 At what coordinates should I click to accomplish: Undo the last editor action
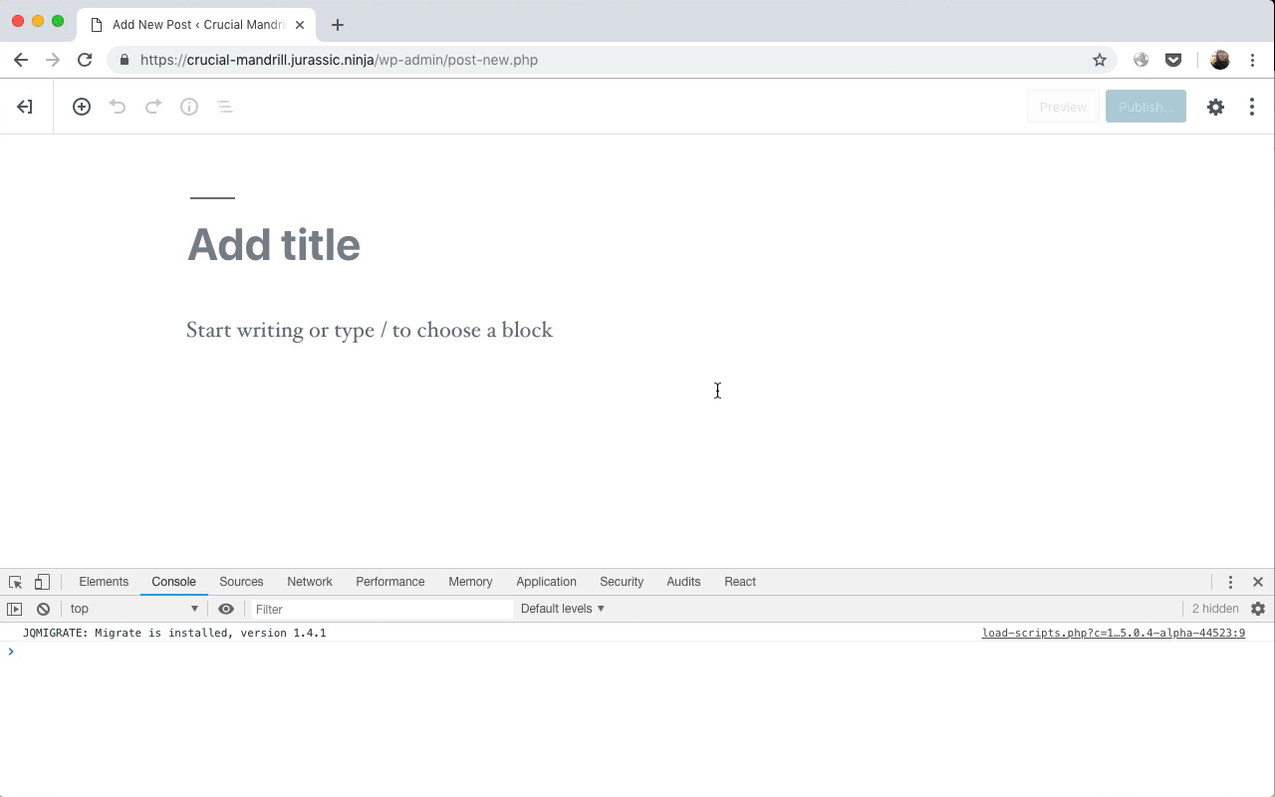click(x=118, y=107)
